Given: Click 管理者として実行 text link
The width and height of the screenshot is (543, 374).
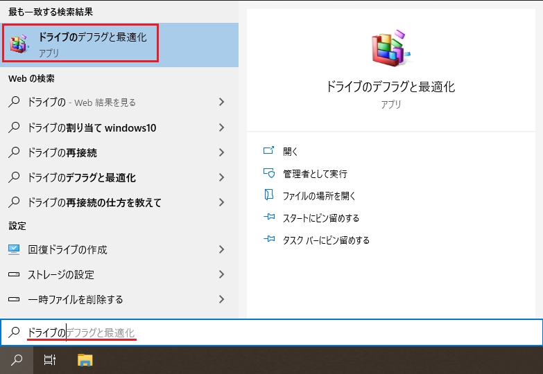Looking at the screenshot, I should point(315,174).
